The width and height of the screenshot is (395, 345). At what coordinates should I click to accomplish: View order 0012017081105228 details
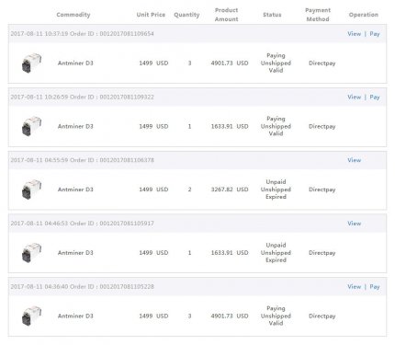pos(354,286)
